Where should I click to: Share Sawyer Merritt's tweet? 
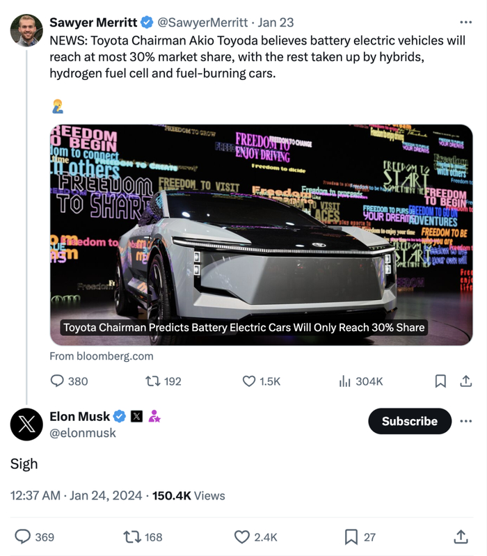click(x=465, y=381)
